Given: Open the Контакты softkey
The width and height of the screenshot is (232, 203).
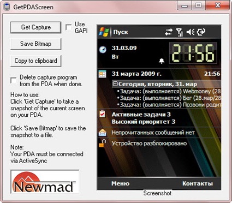Looking at the screenshot, I should pos(198,183).
